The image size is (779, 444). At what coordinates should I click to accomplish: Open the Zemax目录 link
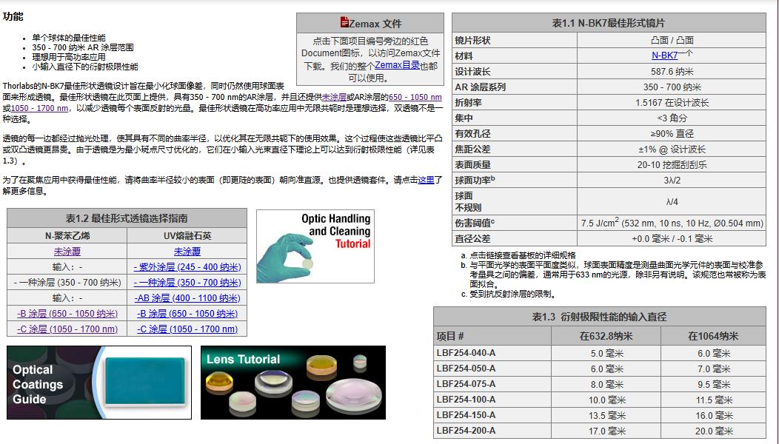coord(397,65)
